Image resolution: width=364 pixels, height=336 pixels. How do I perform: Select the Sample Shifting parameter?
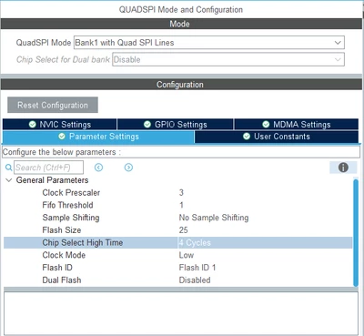pos(71,218)
